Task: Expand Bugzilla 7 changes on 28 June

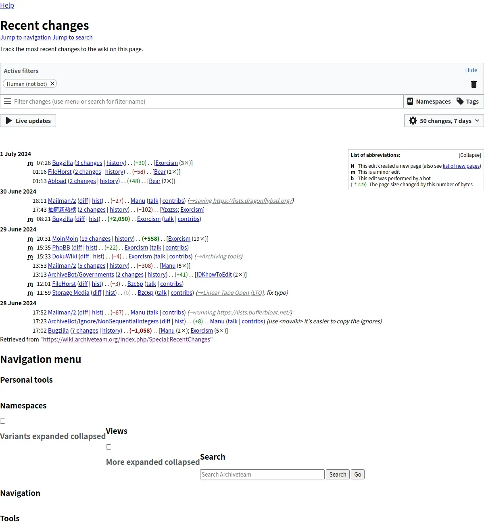Action: tap(85, 331)
